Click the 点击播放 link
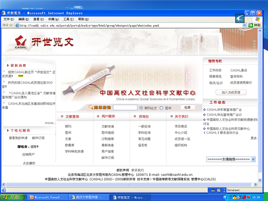This screenshot has width=268, height=201. [x=29, y=163]
